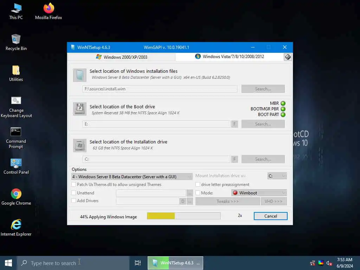Open the Windows Start menu
This screenshot has width=360, height=270.
coord(8,263)
